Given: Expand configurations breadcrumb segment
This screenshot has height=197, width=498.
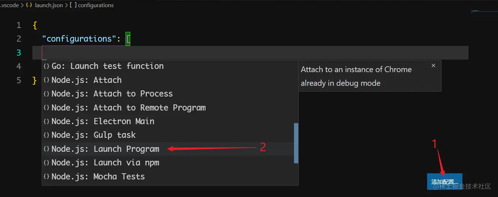Looking at the screenshot, I should [95, 5].
